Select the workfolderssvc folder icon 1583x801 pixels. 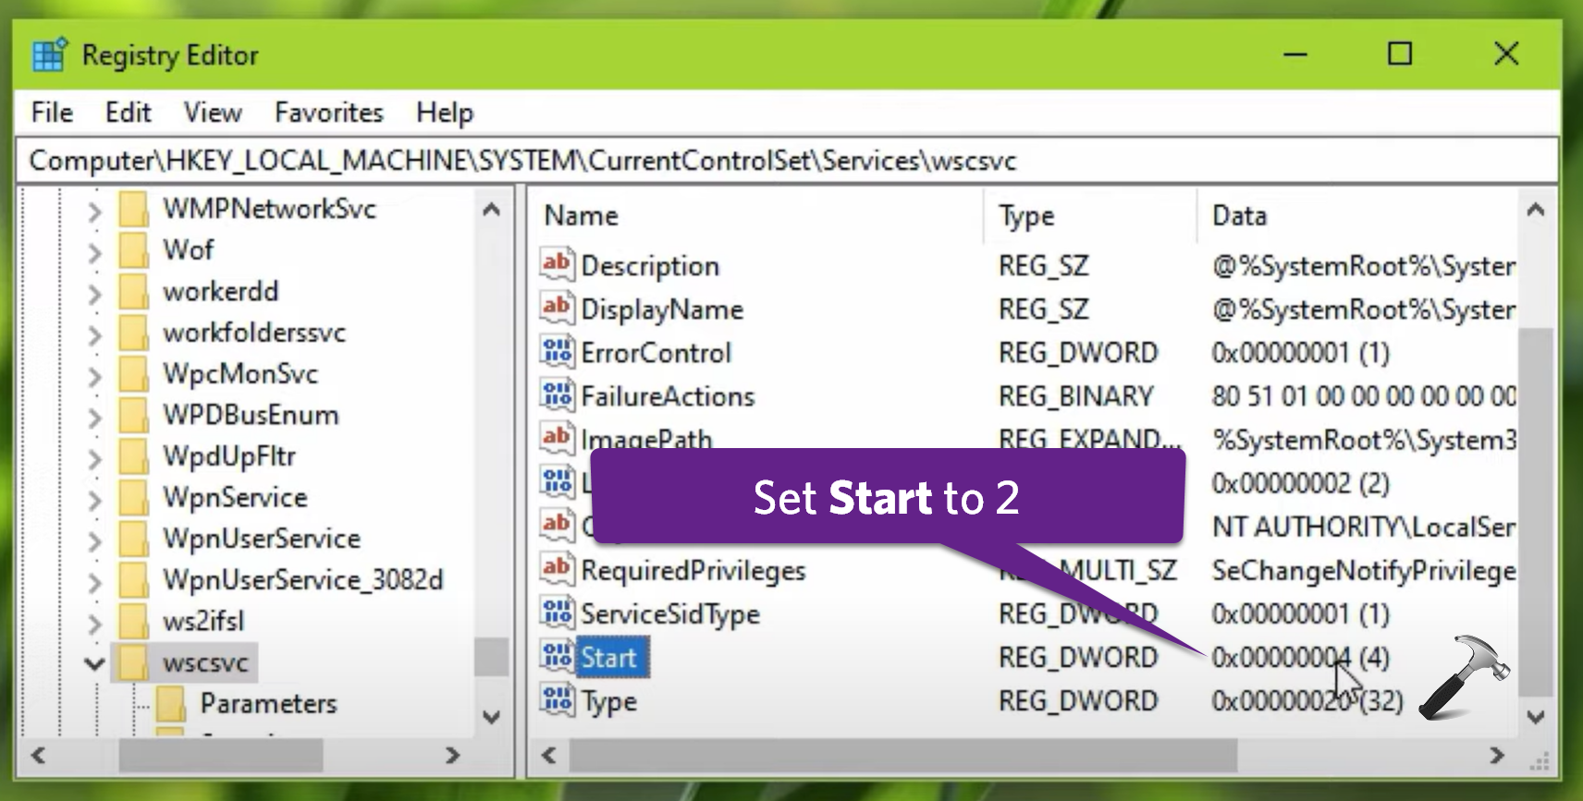coord(134,333)
